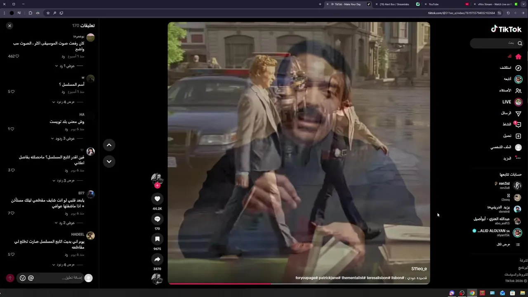The width and height of the screenshot is (528, 297).
Task: Open the browser extensions puzzle icon
Action: click(x=30, y=13)
